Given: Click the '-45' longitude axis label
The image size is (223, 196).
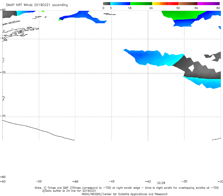Looking at the screenshot, I should 111,182.
